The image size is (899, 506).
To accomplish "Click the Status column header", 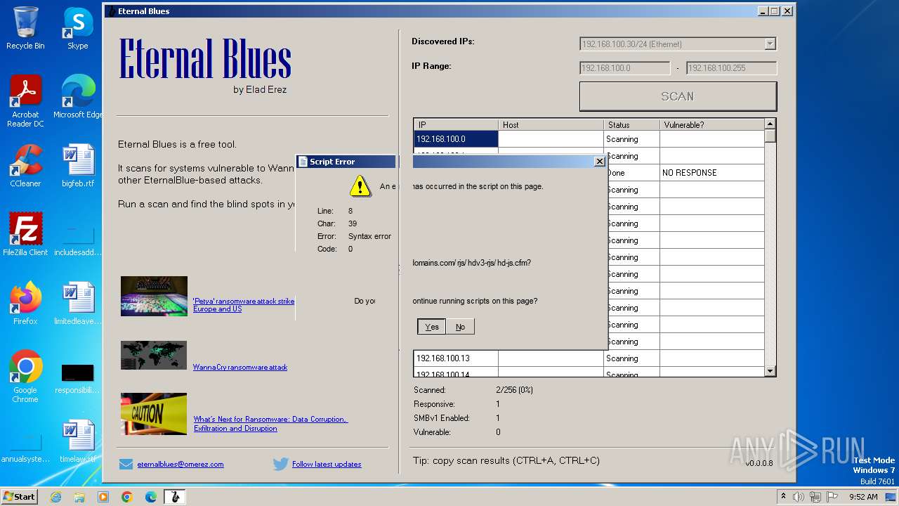I will pos(632,124).
